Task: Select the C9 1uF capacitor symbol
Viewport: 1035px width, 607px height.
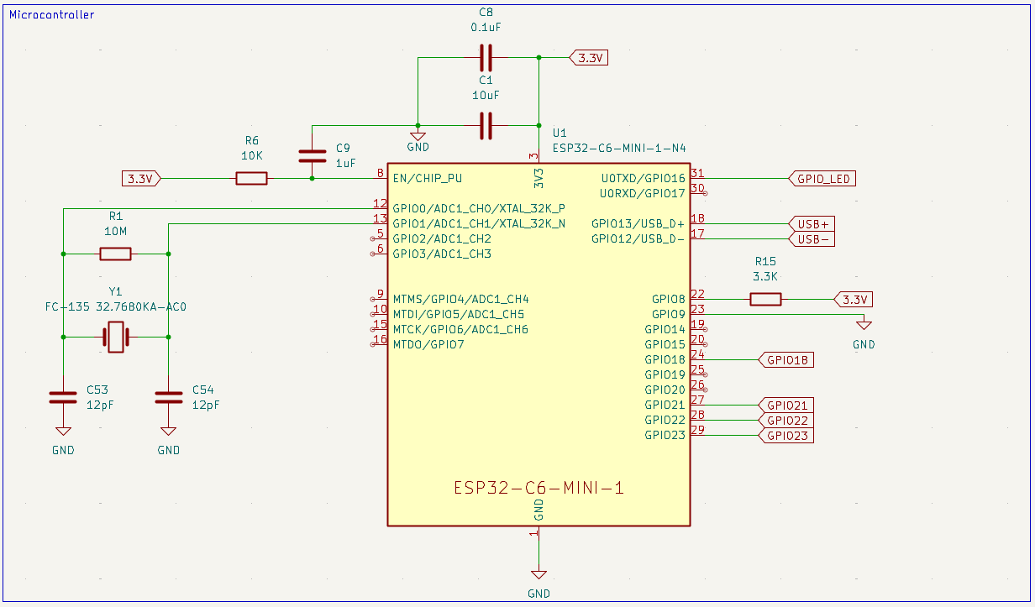Action: pos(313,155)
